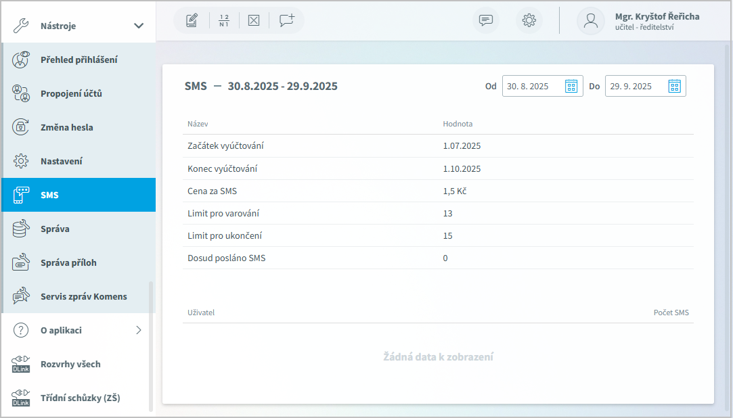733x418 pixels.
Task: Open Správa příloh in sidebar
Action: point(68,262)
